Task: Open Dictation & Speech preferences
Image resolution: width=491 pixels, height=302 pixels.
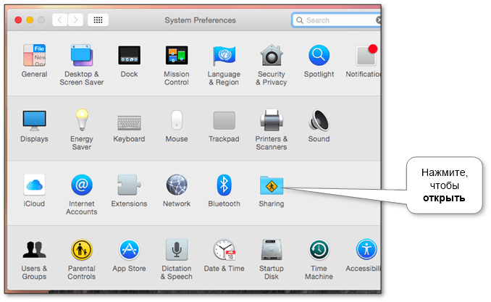Action: pos(177,259)
